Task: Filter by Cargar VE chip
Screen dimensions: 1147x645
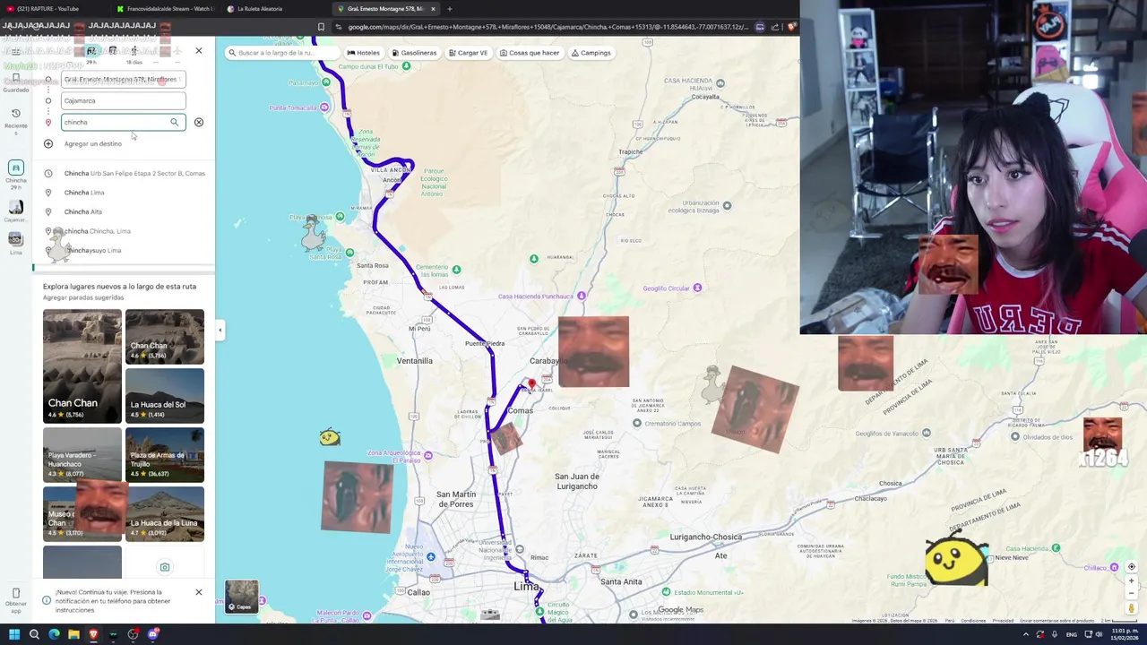Action: click(468, 53)
